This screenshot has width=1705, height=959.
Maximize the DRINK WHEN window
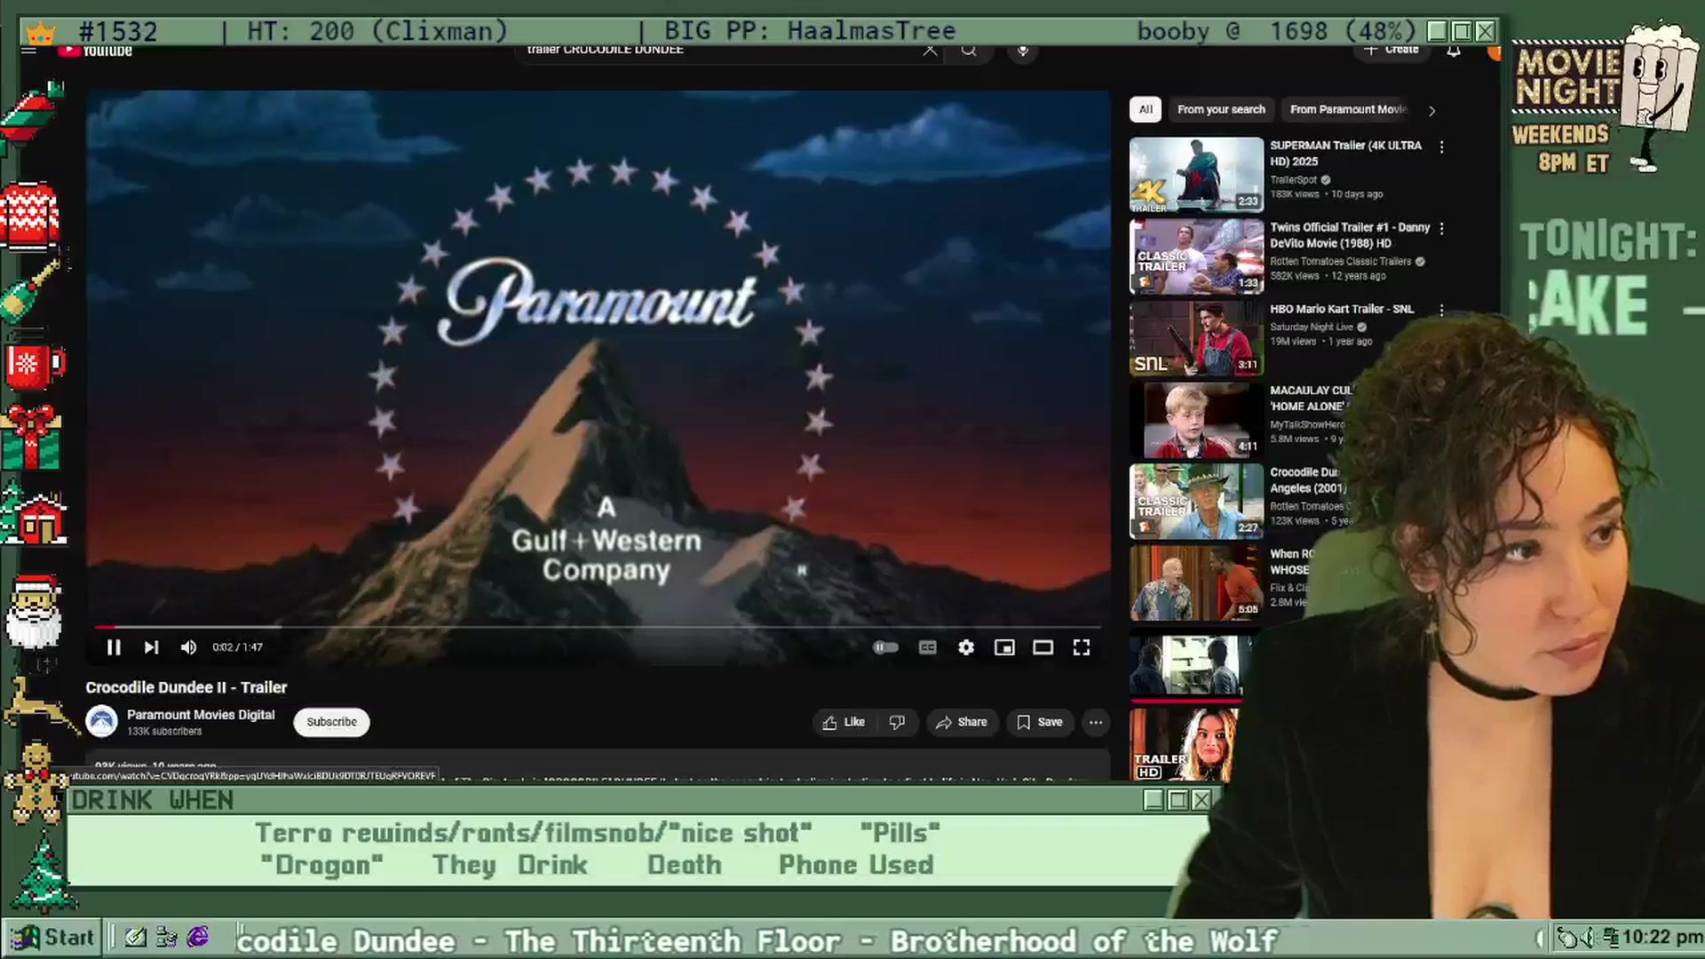coord(1178,800)
